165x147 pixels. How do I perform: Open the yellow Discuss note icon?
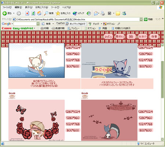click(x=118, y=13)
